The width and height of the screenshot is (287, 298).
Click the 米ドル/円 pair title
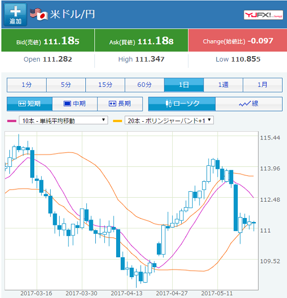click(x=72, y=14)
